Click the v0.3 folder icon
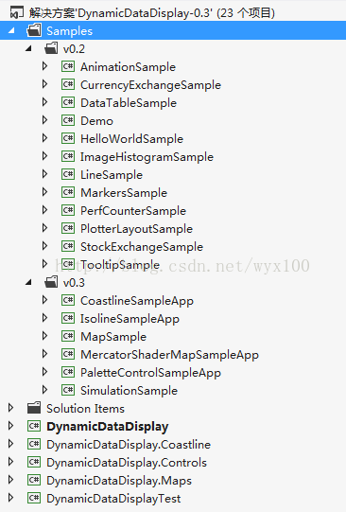The height and width of the screenshot is (512, 346). point(51,282)
